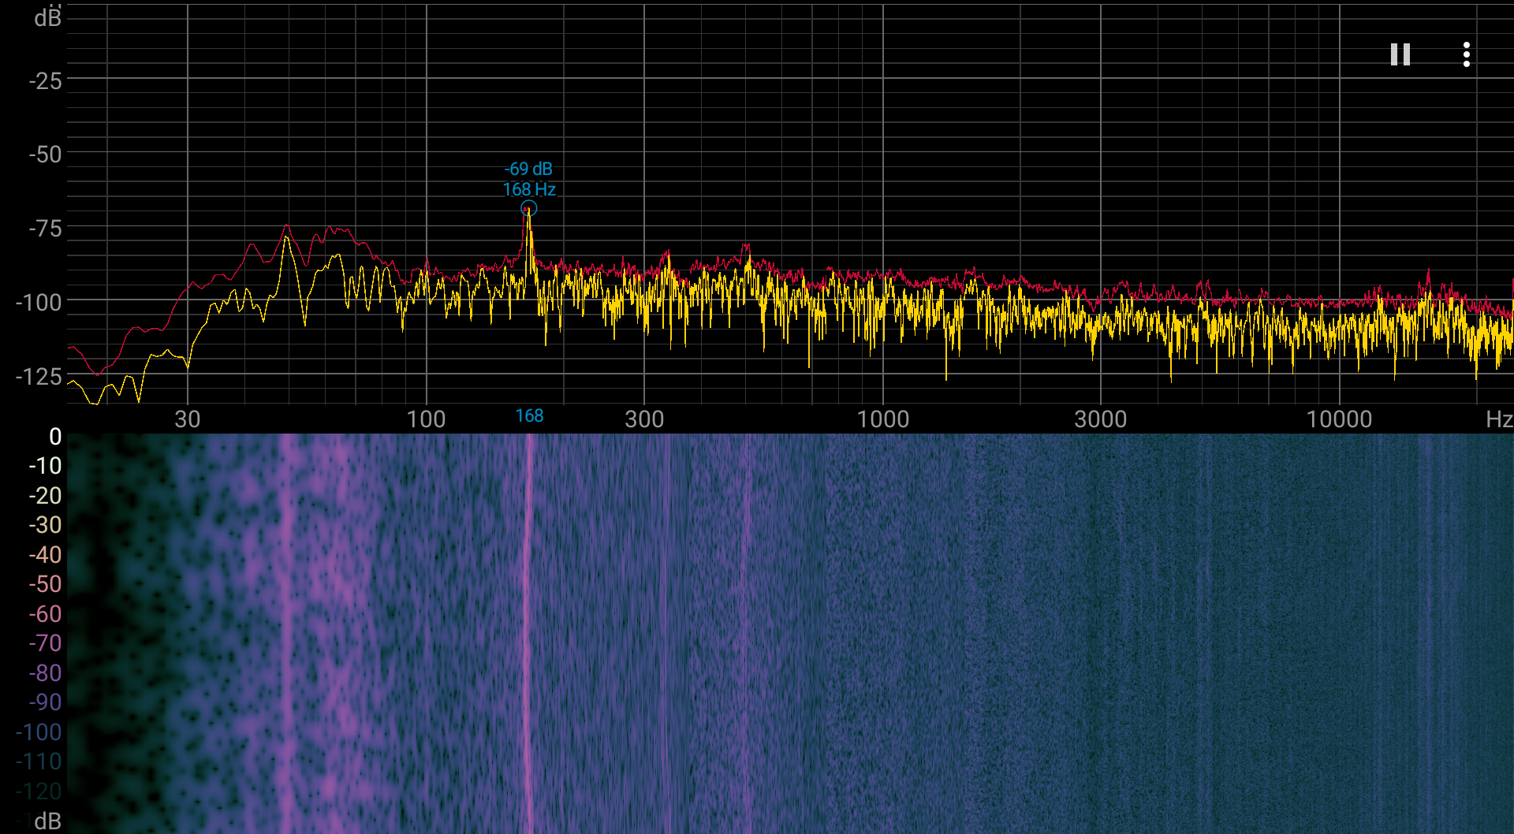
Task: Click the dB label below spectrogram scale
Action: coord(47,821)
